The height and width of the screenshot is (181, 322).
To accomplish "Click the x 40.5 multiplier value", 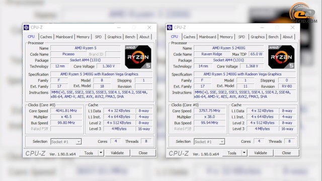I will pyautogui.click(x=66, y=117).
